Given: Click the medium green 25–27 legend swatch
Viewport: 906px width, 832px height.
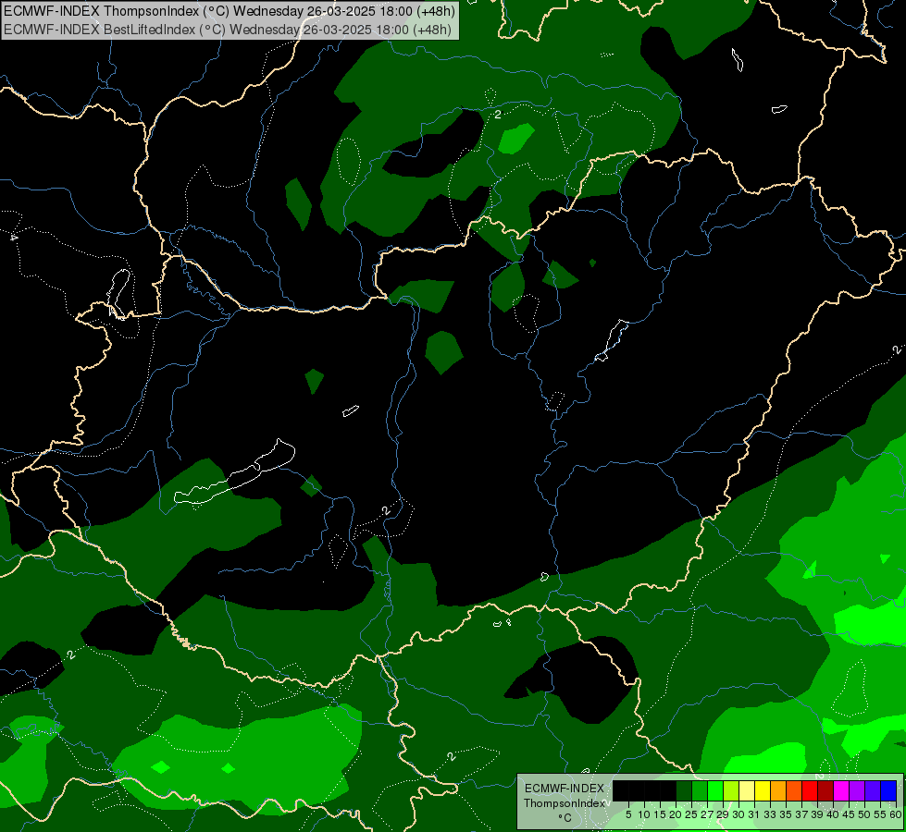Looking at the screenshot, I should 700,790.
